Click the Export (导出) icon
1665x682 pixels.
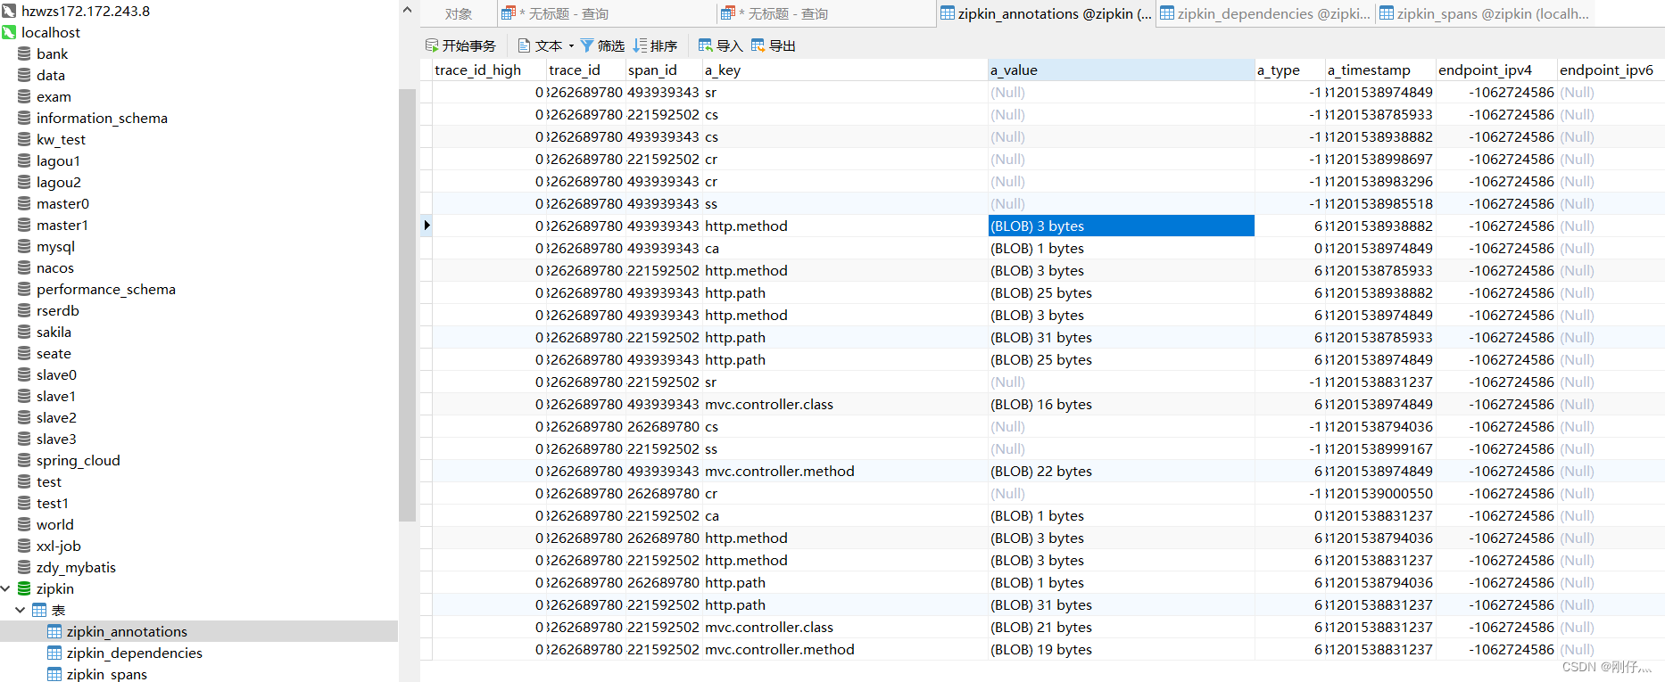pyautogui.click(x=758, y=45)
